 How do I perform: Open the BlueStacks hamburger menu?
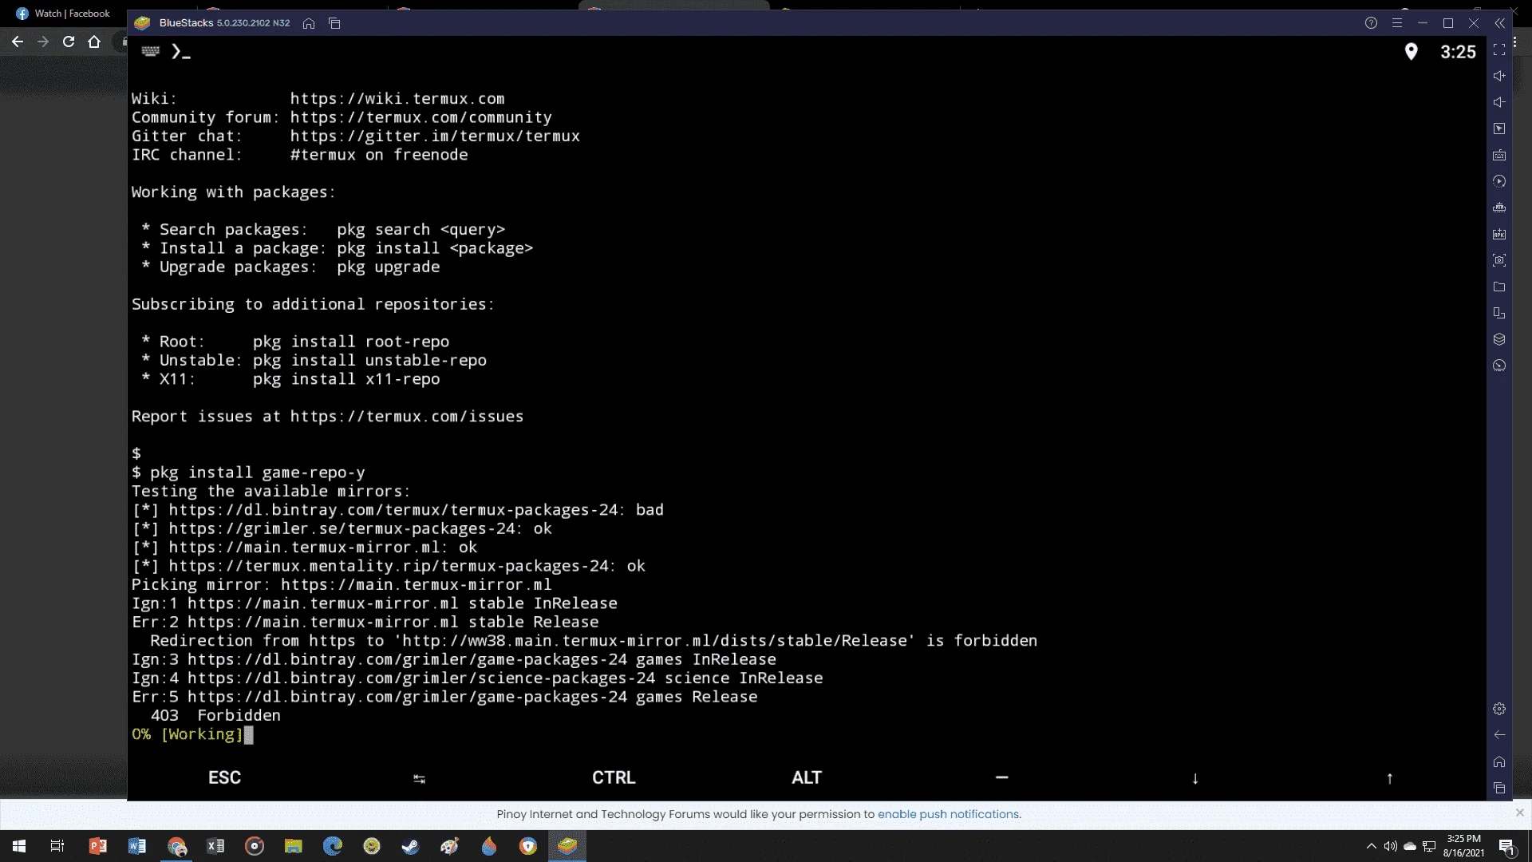click(1396, 23)
